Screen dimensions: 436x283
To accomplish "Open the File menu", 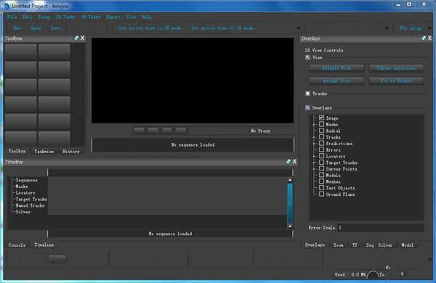I will coord(12,17).
